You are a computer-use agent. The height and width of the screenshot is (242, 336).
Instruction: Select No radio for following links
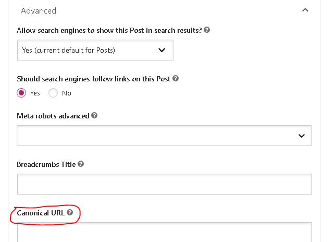tap(53, 93)
